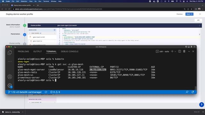Open git branch 1.12-v2-beta34-certmanager in status bar
Image resolution: width=205 pixels, height=115 pixels.
[x=25, y=92]
